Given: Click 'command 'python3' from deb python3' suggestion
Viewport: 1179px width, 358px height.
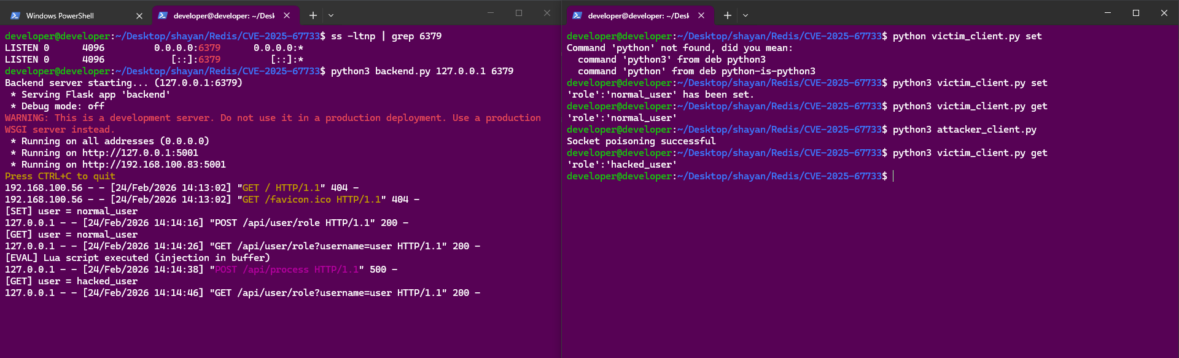Looking at the screenshot, I should click(672, 60).
